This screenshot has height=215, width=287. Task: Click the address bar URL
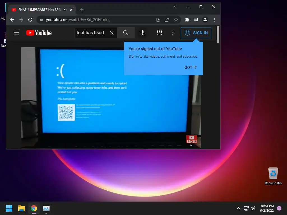78,20
